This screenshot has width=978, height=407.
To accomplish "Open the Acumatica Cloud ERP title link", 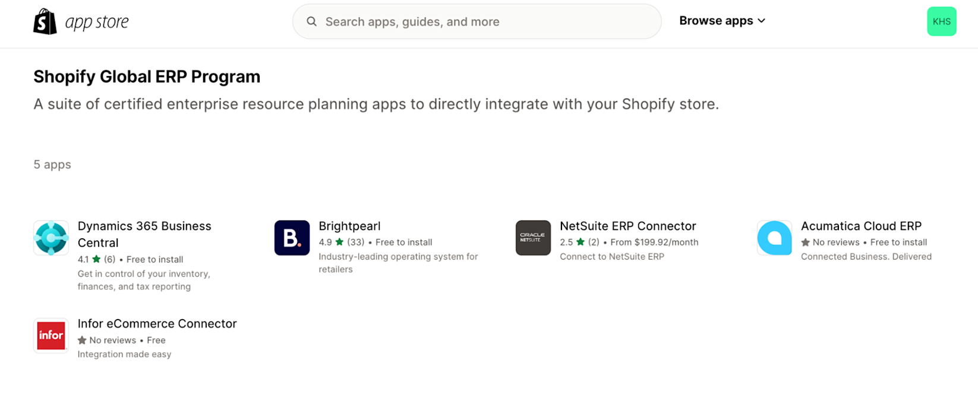I will coord(861,226).
